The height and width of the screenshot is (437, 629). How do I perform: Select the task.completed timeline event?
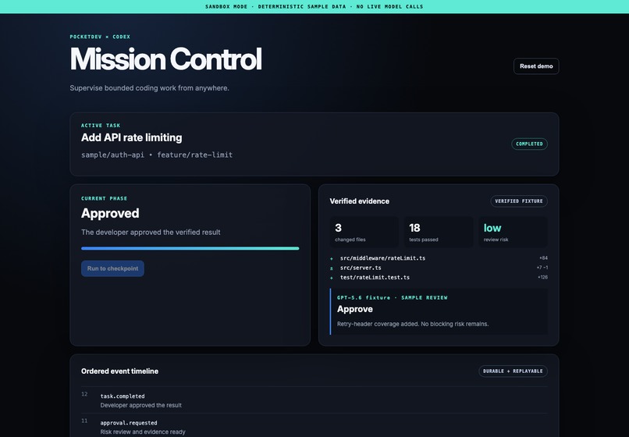click(x=314, y=400)
